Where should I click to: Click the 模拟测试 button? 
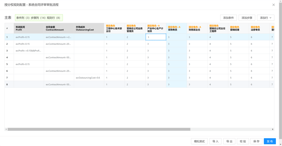tap(199, 141)
